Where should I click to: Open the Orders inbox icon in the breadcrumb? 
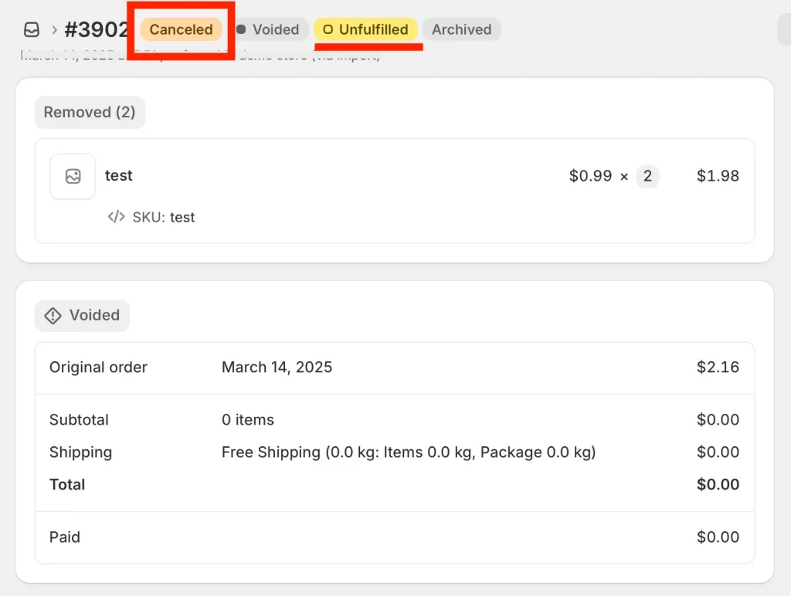(x=32, y=30)
